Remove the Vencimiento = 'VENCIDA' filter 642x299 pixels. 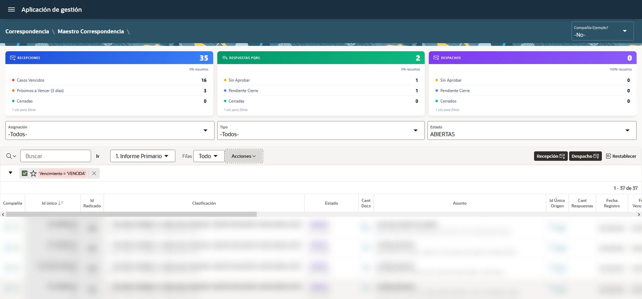[94, 174]
